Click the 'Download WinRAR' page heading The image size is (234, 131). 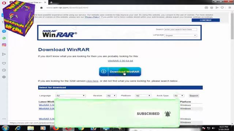pos(64,49)
